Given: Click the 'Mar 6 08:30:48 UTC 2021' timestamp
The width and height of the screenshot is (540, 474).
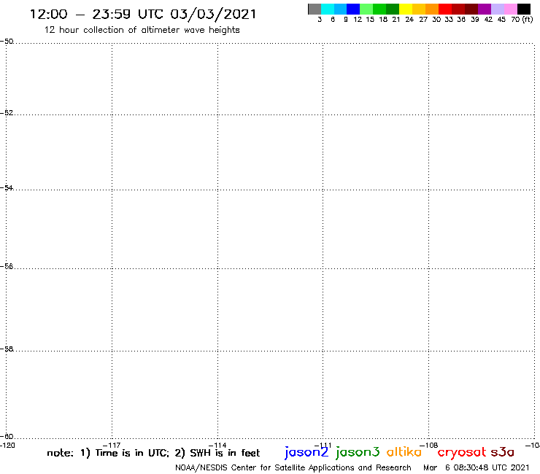Looking at the screenshot, I should [476, 467].
